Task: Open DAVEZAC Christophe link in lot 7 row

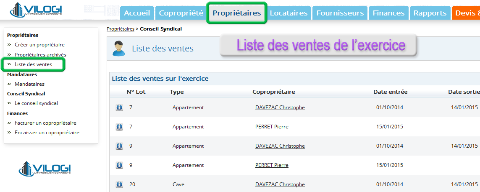Action: [280, 108]
